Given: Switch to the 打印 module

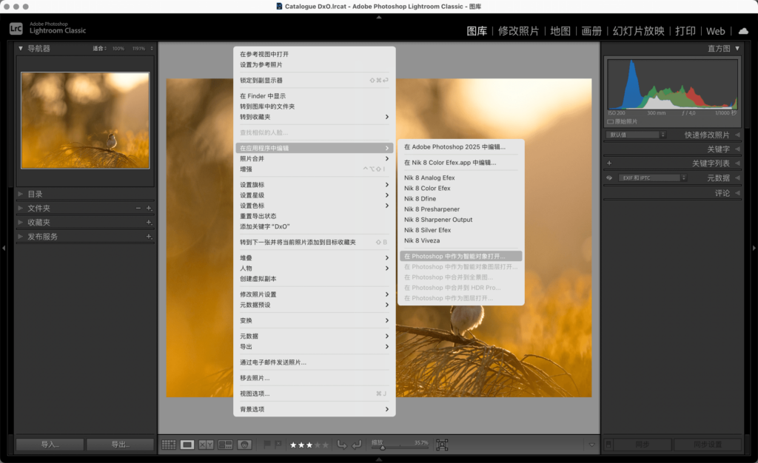Looking at the screenshot, I should coord(685,31).
